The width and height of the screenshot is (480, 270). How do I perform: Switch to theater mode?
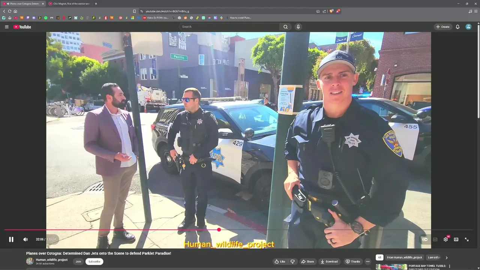pos(456,239)
